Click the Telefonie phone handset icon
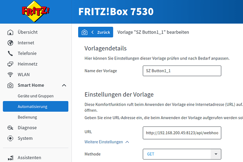243x162 pixels. coord(10,54)
